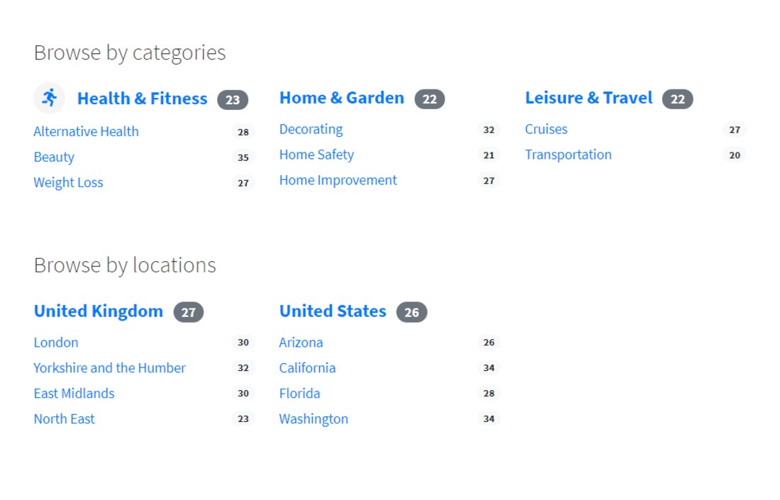Viewport: 780px width, 500px height.
Task: Select the Alternative Health subcategory
Action: [x=86, y=131]
